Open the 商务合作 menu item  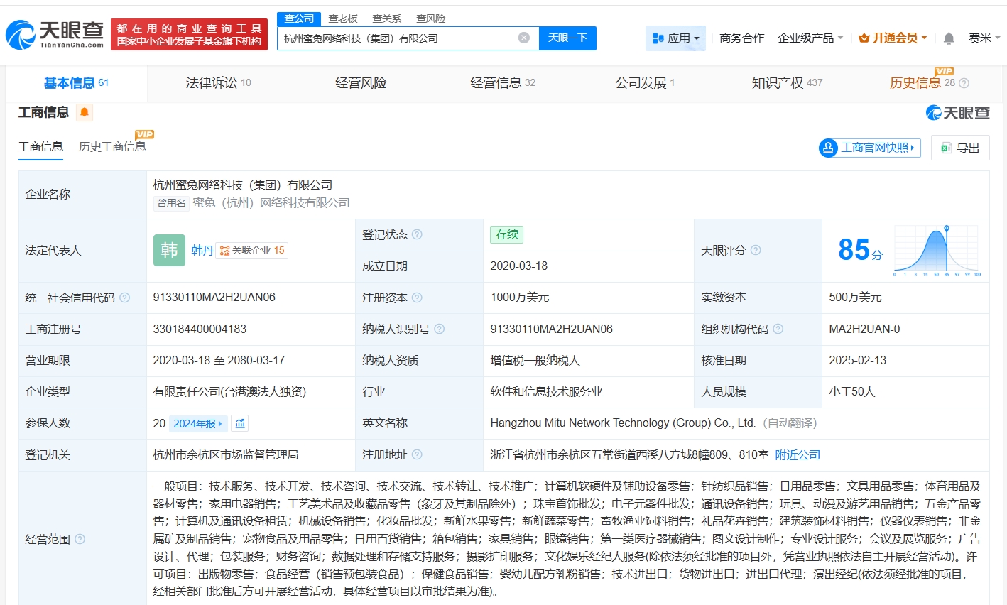(x=741, y=38)
